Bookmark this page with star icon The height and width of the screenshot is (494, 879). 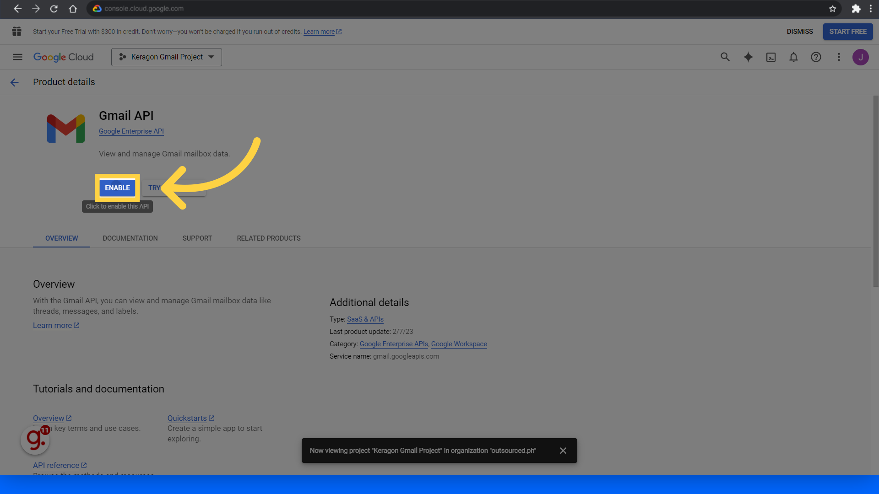pyautogui.click(x=832, y=9)
